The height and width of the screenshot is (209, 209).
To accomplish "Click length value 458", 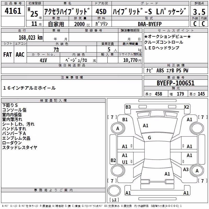I will (x=159, y=94).
